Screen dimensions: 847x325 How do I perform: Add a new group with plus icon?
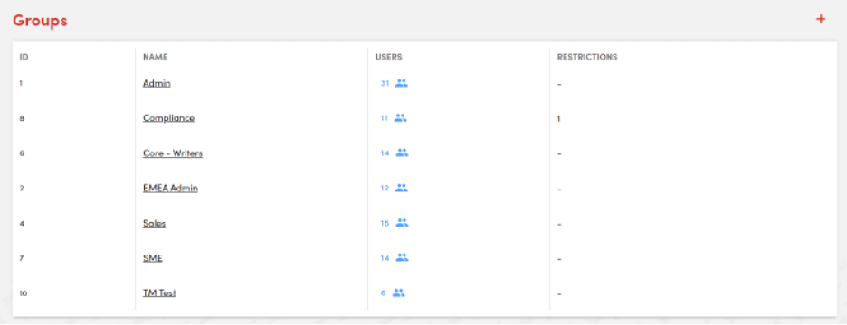click(x=821, y=19)
